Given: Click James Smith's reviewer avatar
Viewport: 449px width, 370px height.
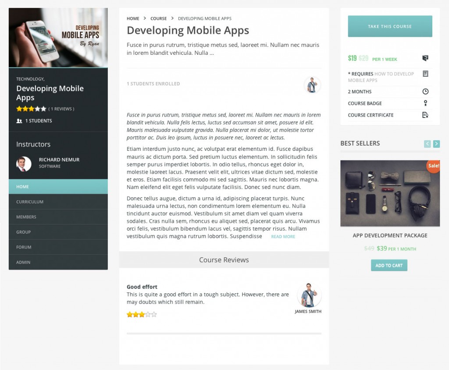Looking at the screenshot, I should click(309, 295).
